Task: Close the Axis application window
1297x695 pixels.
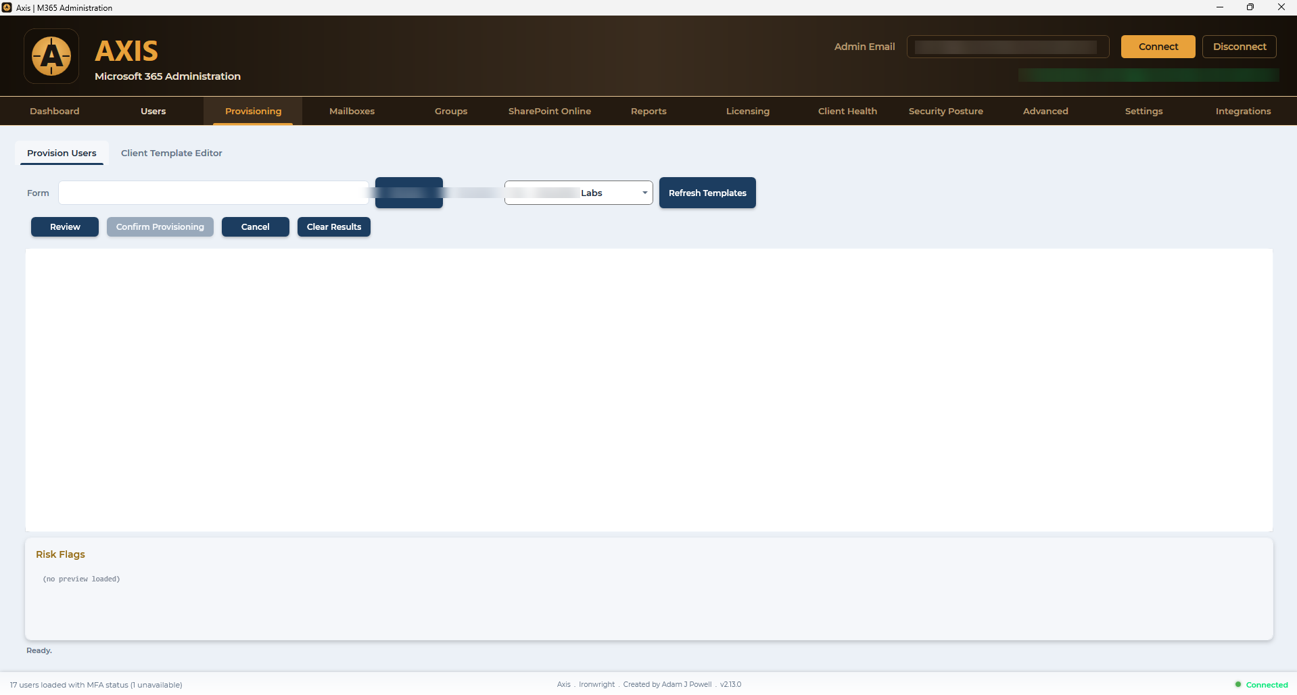Action: point(1281,7)
